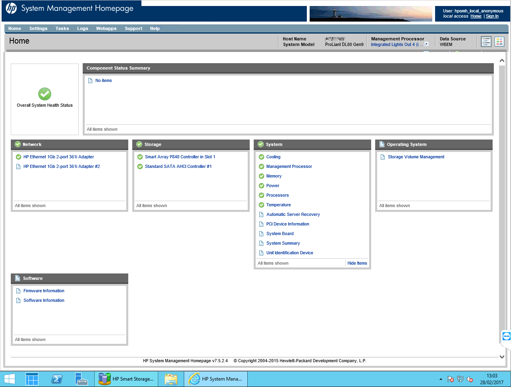
Task: Click the No items document icon
Action: coord(90,81)
